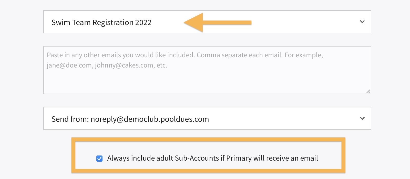Click the 'johnny@cakes.com' placeholder example
Image resolution: width=410 pixels, height=179 pixels.
(124, 65)
